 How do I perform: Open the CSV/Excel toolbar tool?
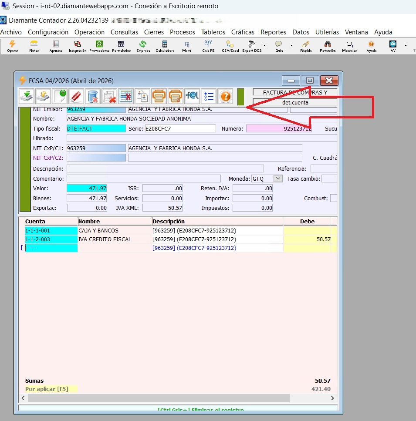[230, 46]
